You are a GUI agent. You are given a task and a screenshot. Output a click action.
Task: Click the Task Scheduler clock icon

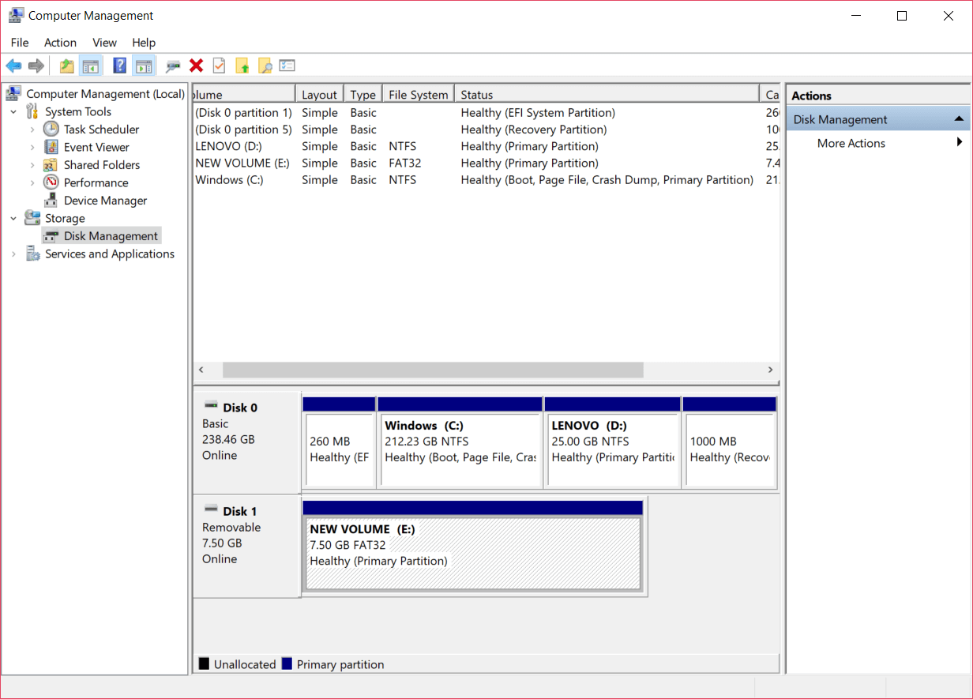pos(51,129)
